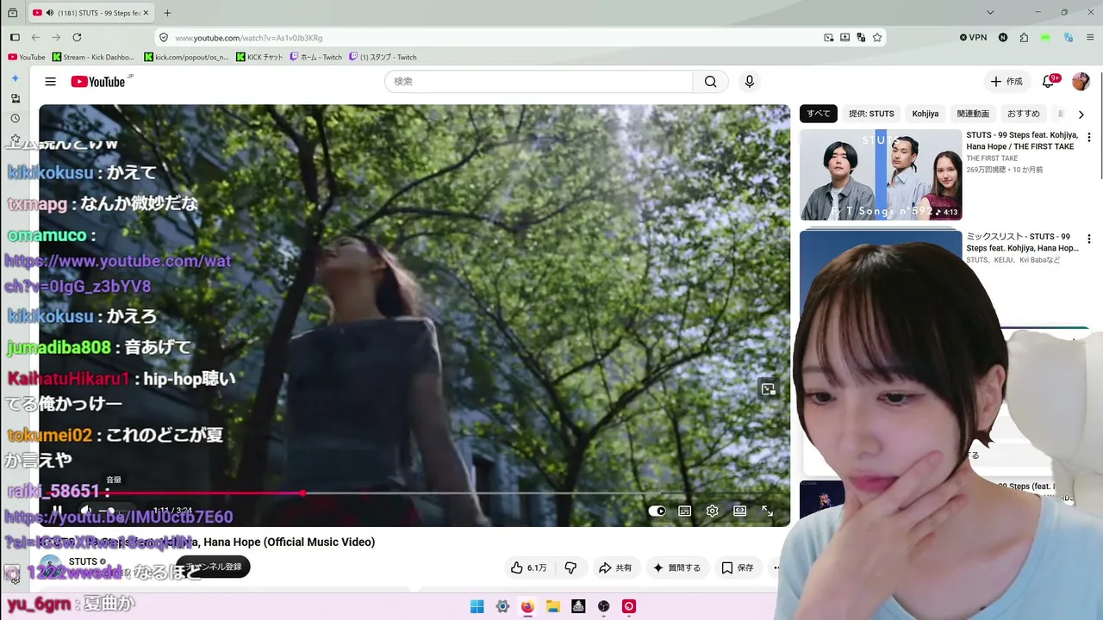Viewport: 1103px width, 620px height.
Task: Go back with the browser back arrow
Action: (x=35, y=38)
